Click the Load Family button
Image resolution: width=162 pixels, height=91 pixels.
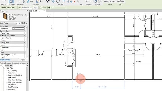(x=107, y=1)
